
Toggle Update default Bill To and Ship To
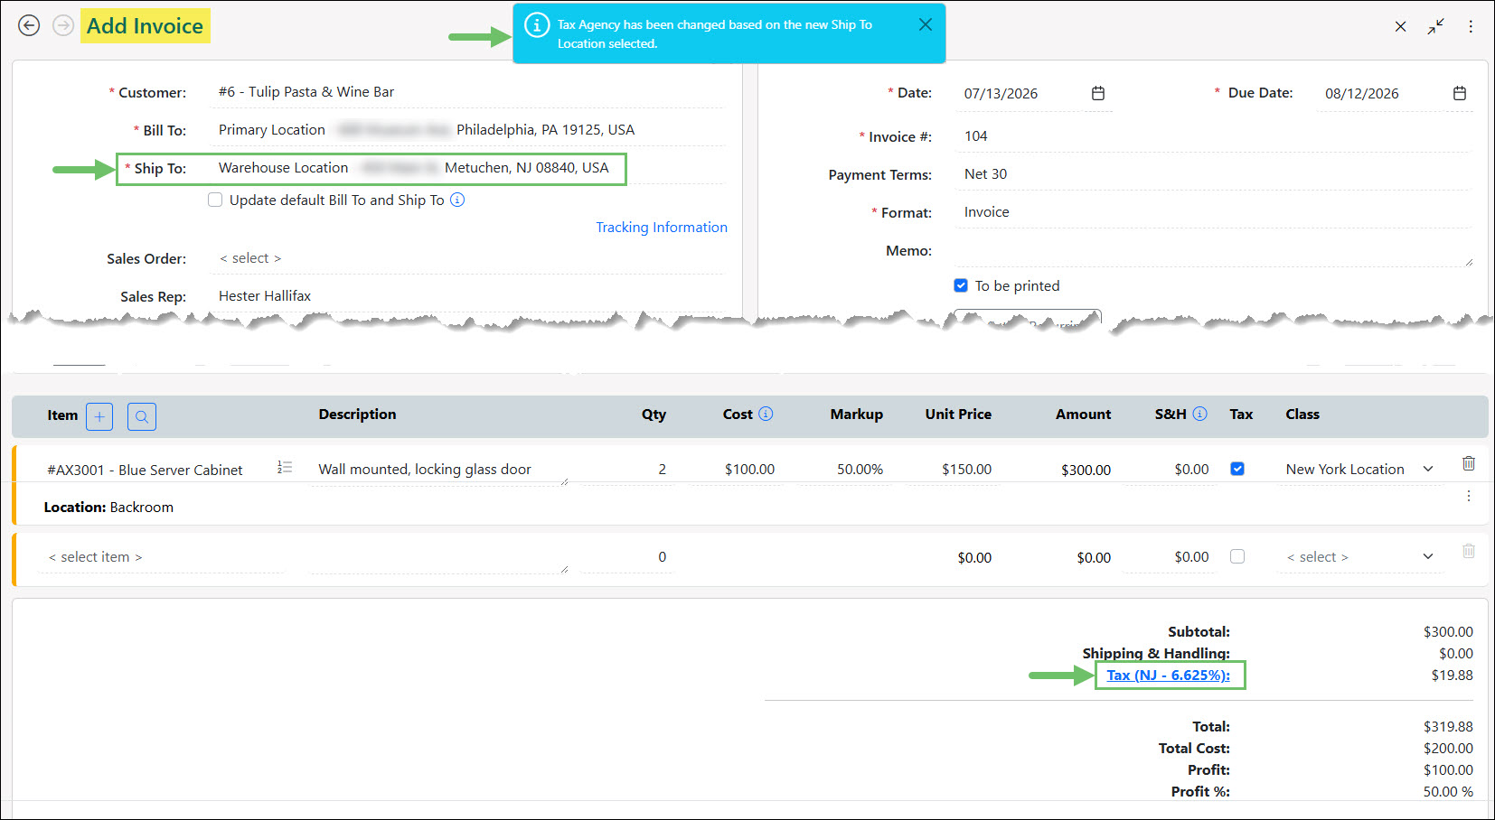215,200
